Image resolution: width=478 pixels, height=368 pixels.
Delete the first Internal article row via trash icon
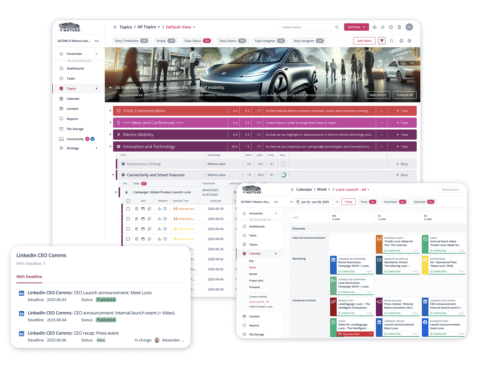click(x=136, y=209)
